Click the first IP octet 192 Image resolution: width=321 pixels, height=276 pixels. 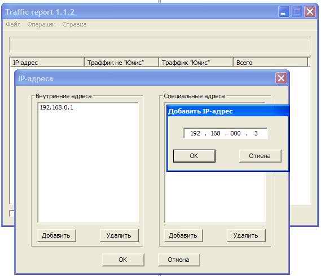pos(195,133)
